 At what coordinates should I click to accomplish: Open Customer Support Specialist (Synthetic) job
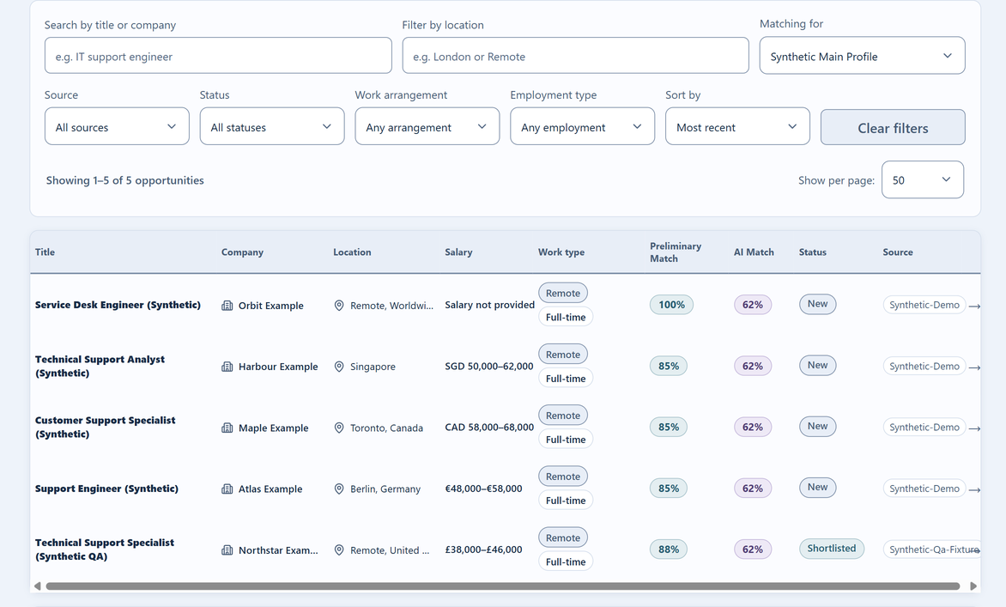coord(105,427)
